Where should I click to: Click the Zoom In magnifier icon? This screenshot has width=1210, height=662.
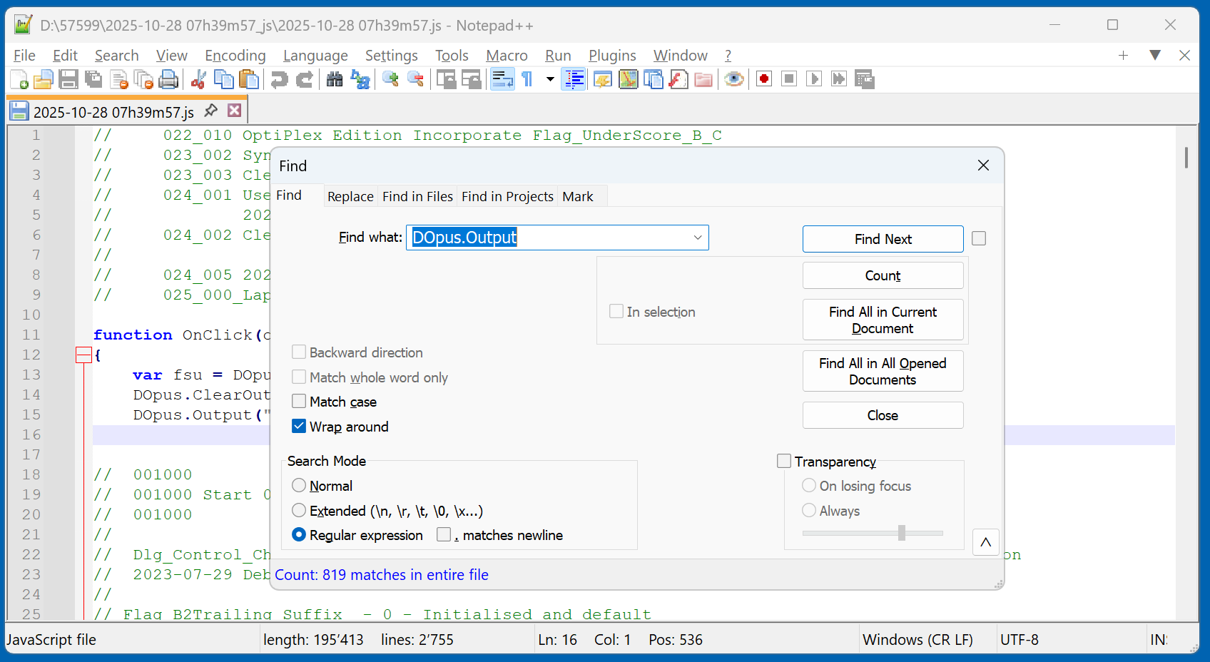point(390,79)
